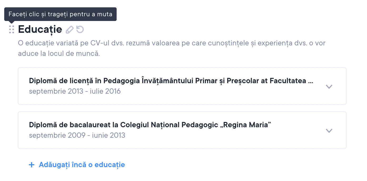
Task: Click the Educație section heading text
Action: tap(40, 29)
